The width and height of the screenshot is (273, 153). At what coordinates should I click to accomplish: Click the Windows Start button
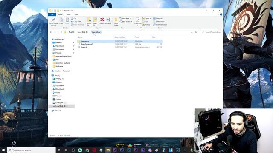coord(3,150)
